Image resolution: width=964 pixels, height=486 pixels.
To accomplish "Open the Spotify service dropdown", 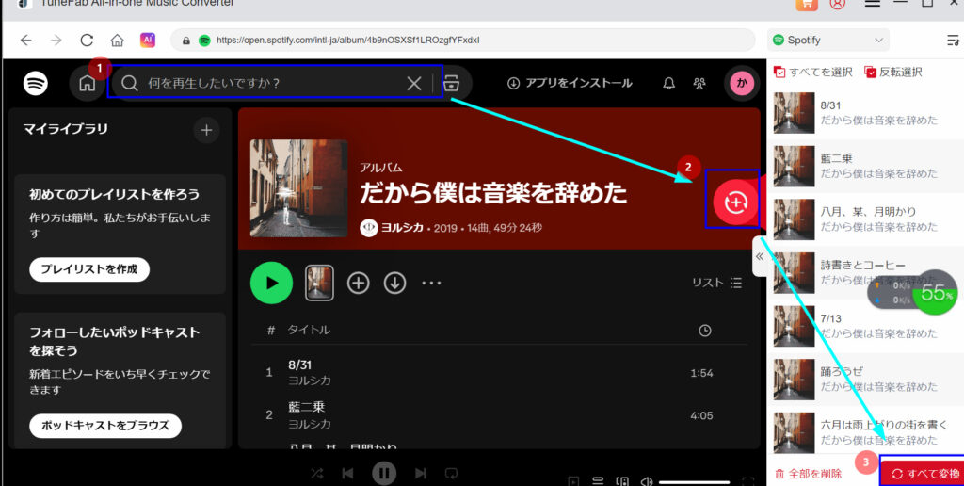I will coord(828,40).
